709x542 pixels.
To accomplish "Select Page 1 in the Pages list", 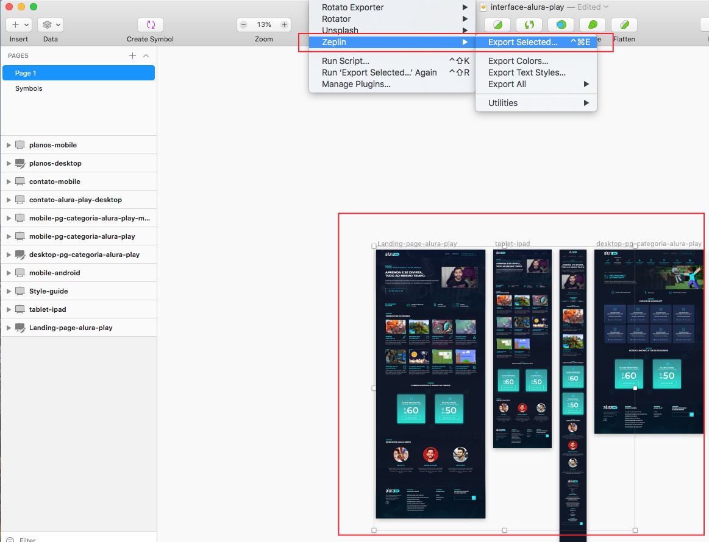I will [79, 72].
